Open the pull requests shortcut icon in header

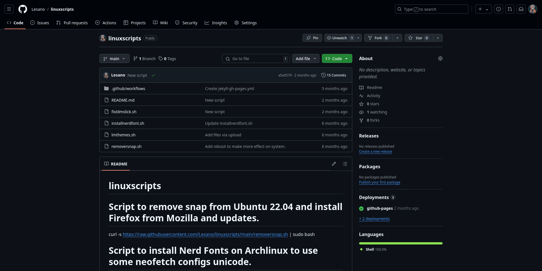[x=510, y=9]
